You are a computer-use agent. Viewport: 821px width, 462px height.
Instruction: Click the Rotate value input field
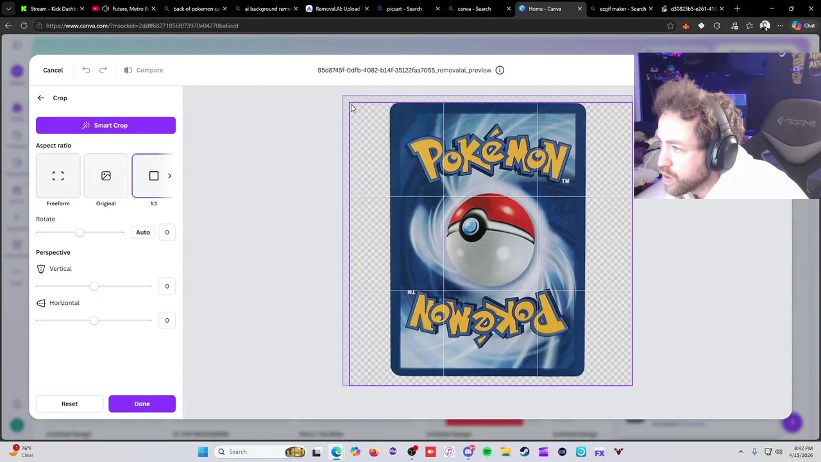[x=167, y=232]
